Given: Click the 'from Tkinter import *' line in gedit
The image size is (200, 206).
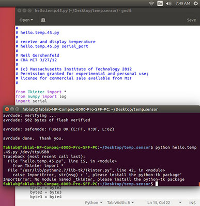Looking at the screenshot, I should [x=41, y=92].
